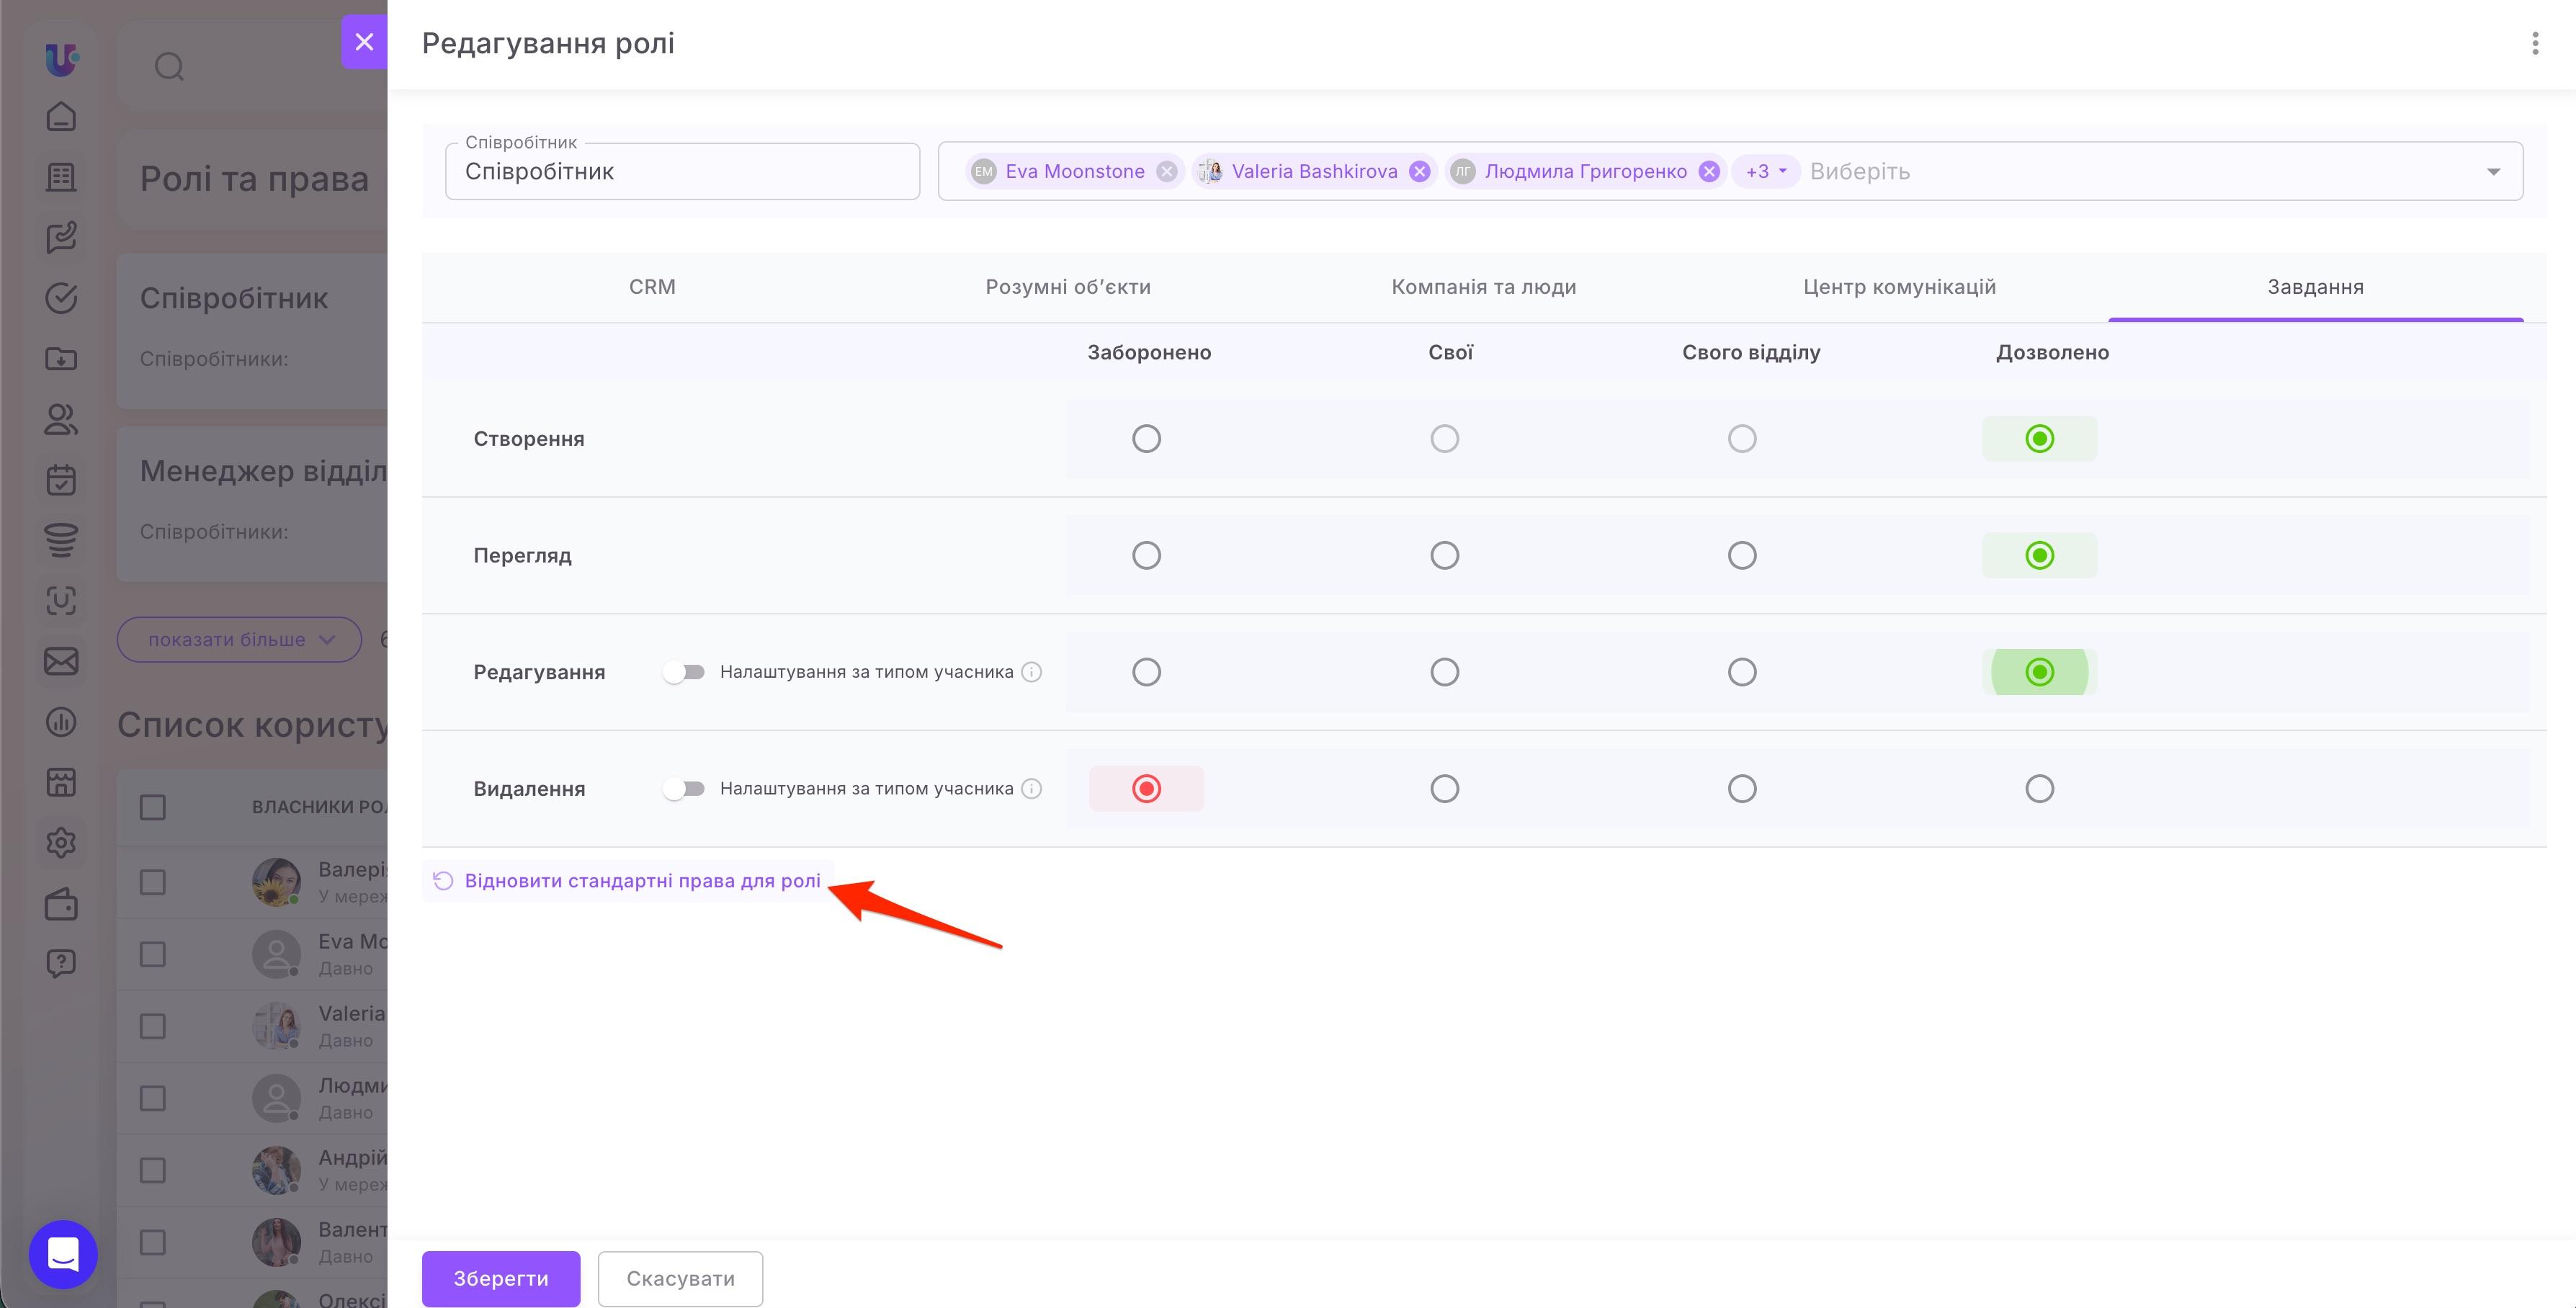Open the chat support bubble icon
This screenshot has width=2576, height=1308.
63,1254
